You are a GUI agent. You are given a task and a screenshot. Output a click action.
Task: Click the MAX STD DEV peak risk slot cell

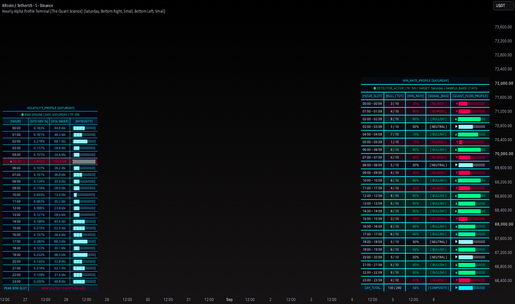pyautogui.click(x=63, y=288)
